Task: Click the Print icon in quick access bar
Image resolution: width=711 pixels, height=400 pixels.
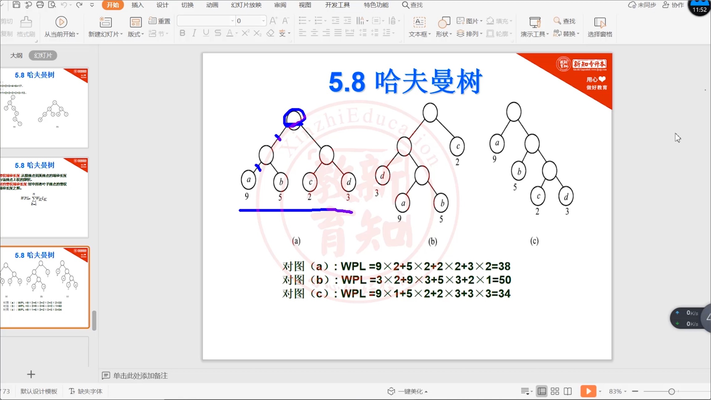Action: (x=40, y=5)
